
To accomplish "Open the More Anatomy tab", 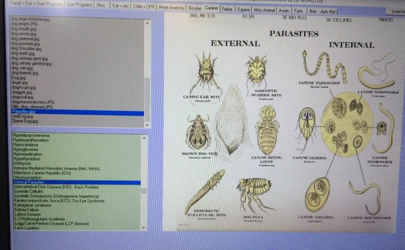I will coord(171,8).
